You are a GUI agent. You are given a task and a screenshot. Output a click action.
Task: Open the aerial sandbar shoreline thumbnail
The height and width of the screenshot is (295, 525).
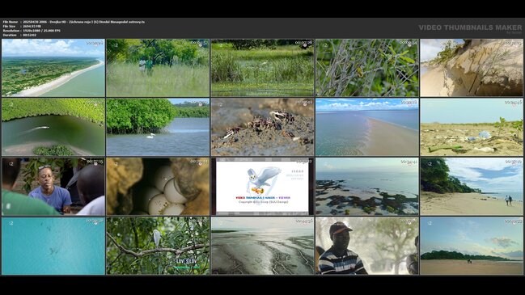(367, 127)
